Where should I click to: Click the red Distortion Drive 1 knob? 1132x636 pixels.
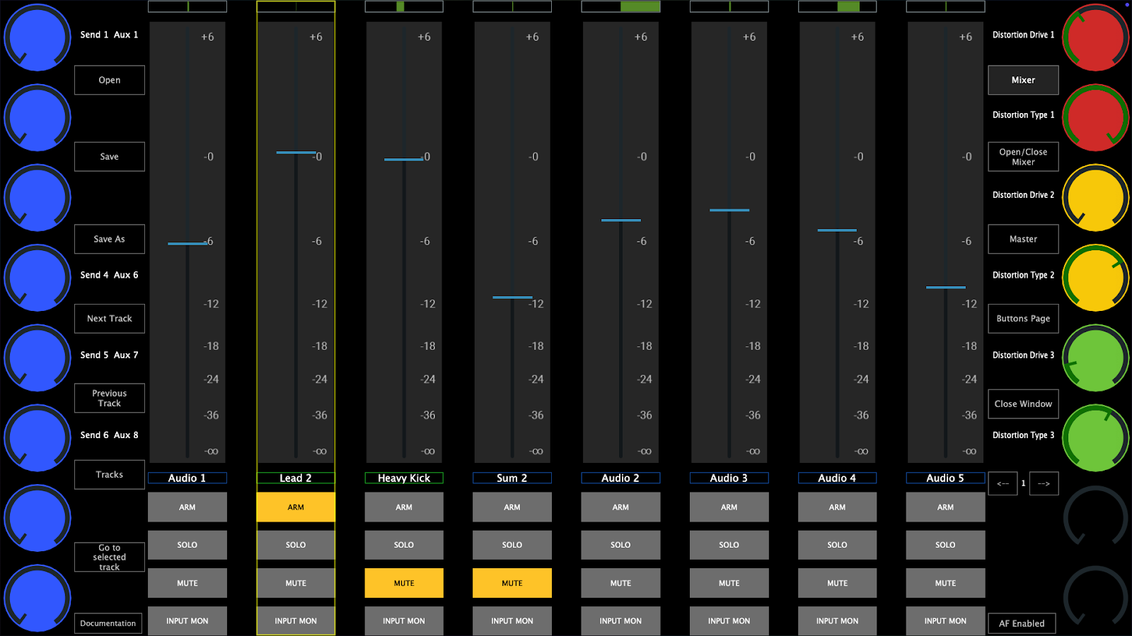click(1095, 38)
